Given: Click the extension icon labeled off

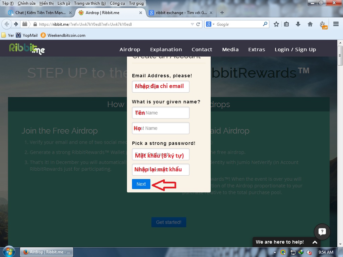Looking at the screenshot, I should coord(324,25).
